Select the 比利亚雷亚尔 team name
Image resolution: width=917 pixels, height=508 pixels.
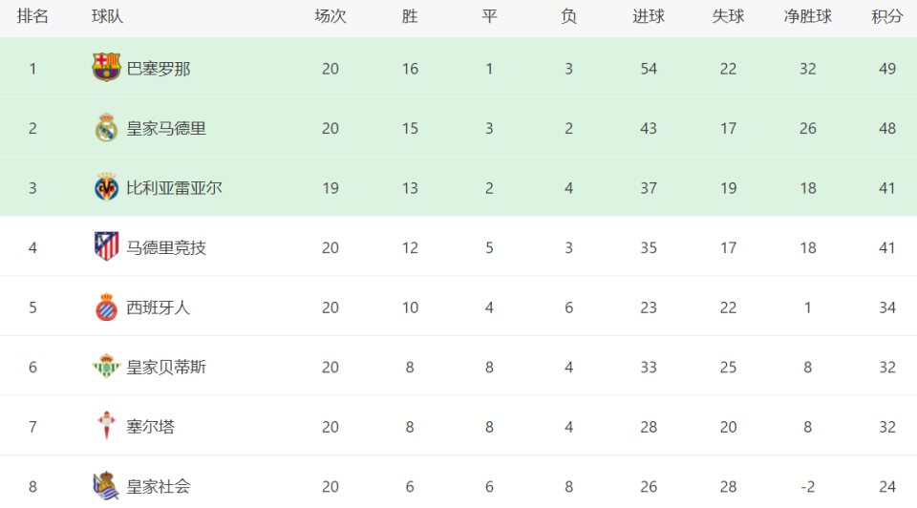click(174, 188)
